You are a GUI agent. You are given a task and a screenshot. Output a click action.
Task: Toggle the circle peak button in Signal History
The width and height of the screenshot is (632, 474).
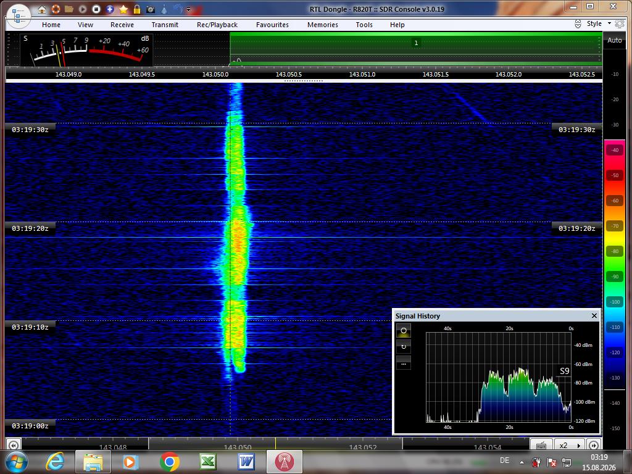(x=404, y=331)
